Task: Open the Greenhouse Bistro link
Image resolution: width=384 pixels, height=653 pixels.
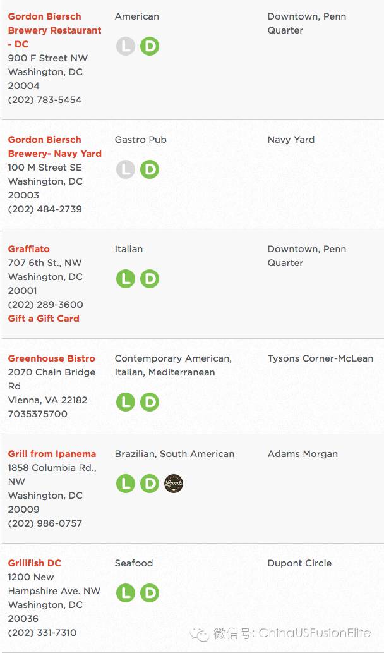Action: (x=52, y=358)
